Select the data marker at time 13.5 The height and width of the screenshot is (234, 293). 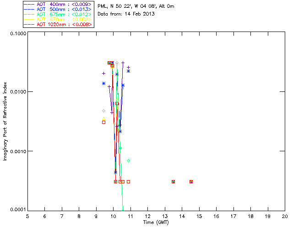click(173, 181)
